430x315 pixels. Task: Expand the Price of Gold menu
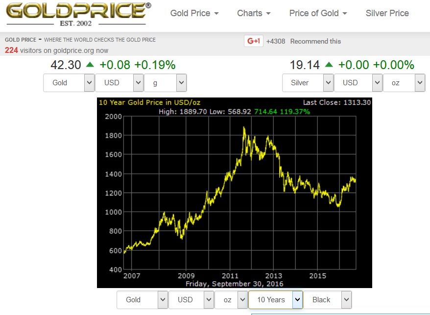click(318, 13)
